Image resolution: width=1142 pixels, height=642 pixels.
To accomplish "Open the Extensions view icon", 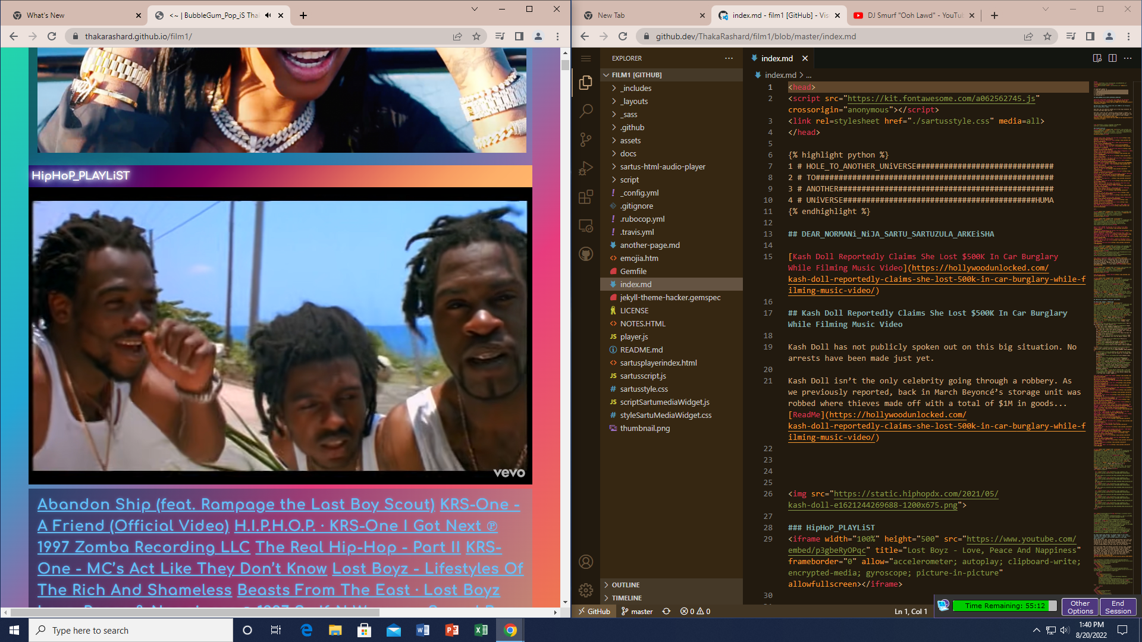I will coord(586,197).
